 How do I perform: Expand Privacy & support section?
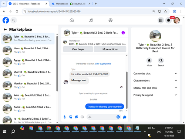tap(155, 95)
